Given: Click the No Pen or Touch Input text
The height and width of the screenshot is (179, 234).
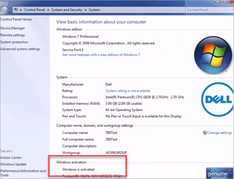Looking at the screenshot, I should [143, 116].
